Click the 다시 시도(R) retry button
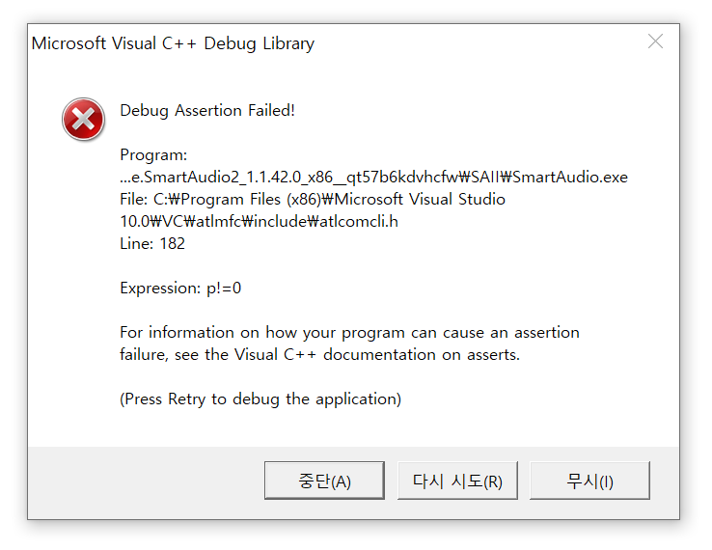The height and width of the screenshot is (550, 712). pos(457,481)
